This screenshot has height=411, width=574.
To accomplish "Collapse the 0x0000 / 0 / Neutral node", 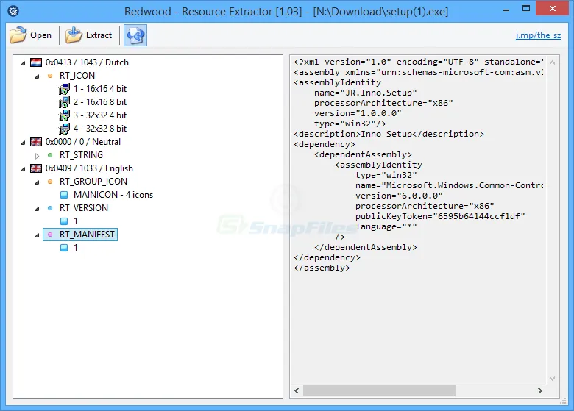I will (23, 142).
